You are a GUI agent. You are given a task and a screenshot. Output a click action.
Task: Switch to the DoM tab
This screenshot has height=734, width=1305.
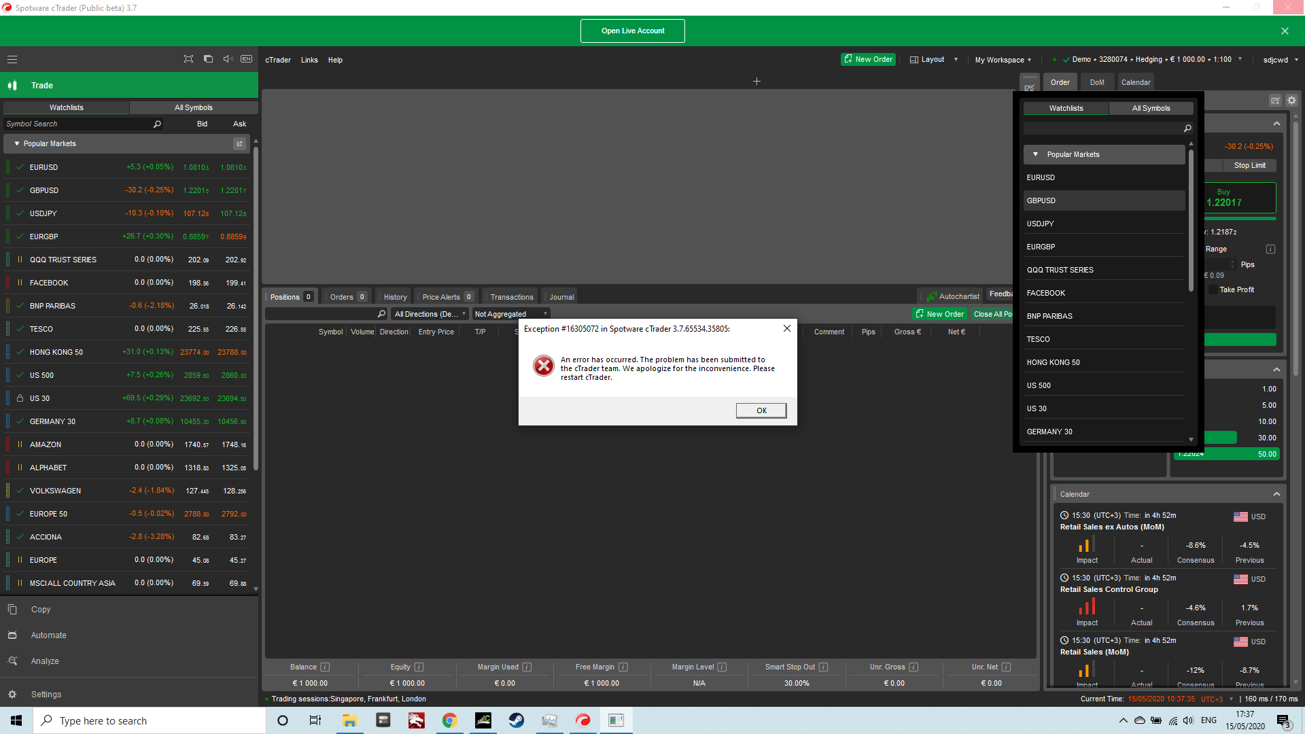(1097, 82)
